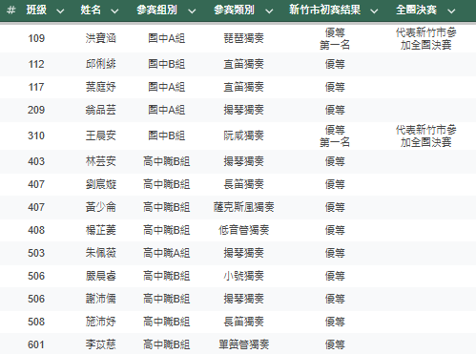Click the 薩克斯風獨奏 category cell
The image size is (476, 354).
[x=244, y=207]
